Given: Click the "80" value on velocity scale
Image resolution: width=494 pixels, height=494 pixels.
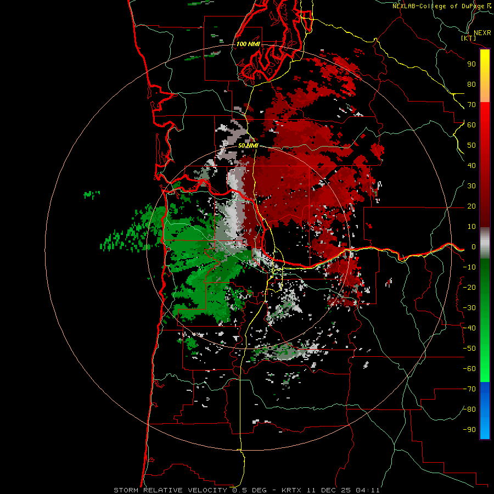Looking at the screenshot, I should [x=471, y=84].
